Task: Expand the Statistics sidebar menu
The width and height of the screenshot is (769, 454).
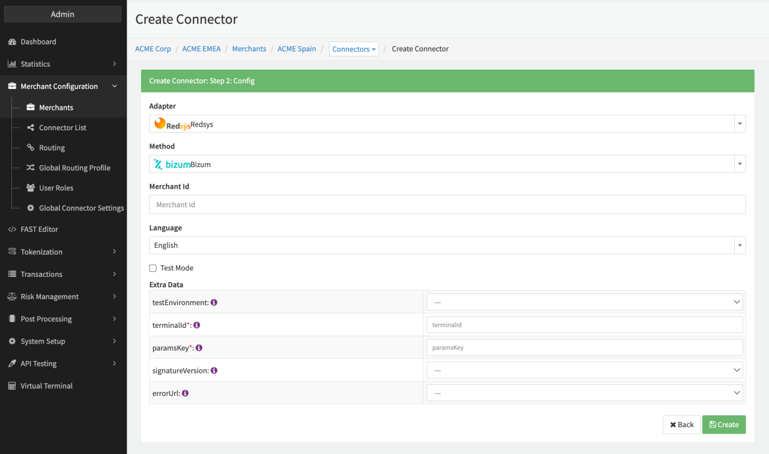Action: tap(62, 64)
